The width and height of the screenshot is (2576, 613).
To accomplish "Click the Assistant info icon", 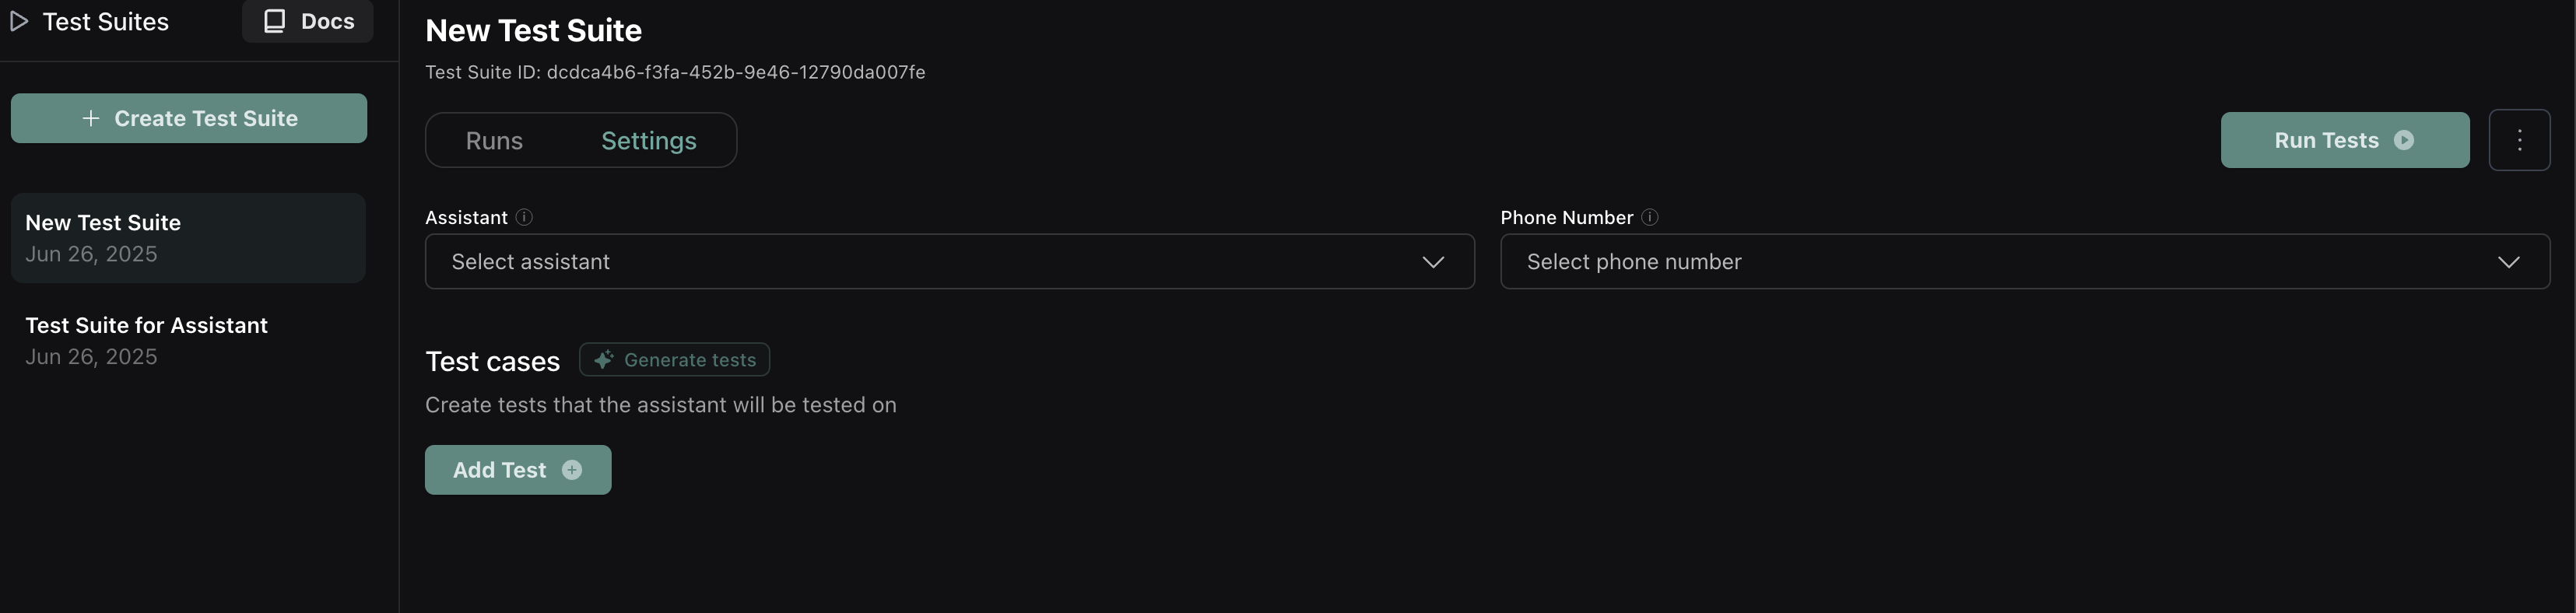I will point(524,217).
